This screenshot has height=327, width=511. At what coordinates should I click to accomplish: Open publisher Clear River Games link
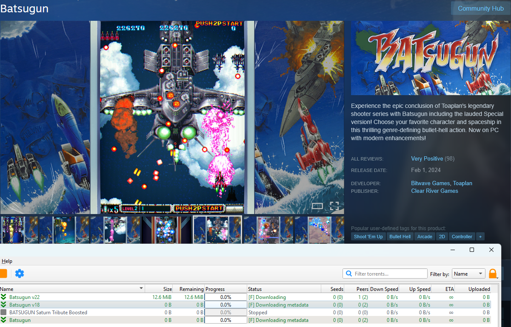click(434, 191)
